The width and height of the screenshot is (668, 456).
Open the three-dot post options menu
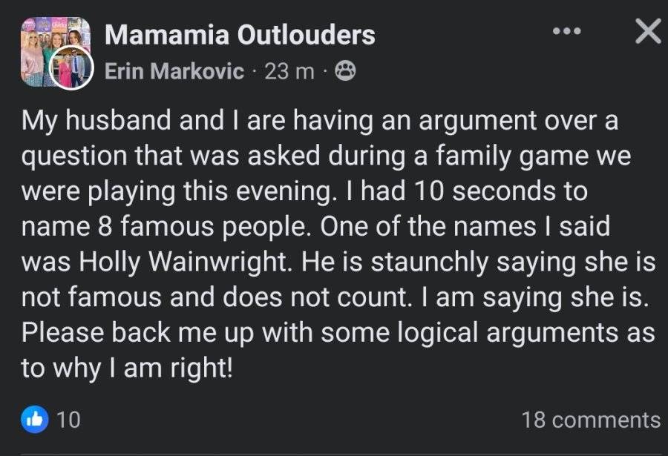click(566, 31)
